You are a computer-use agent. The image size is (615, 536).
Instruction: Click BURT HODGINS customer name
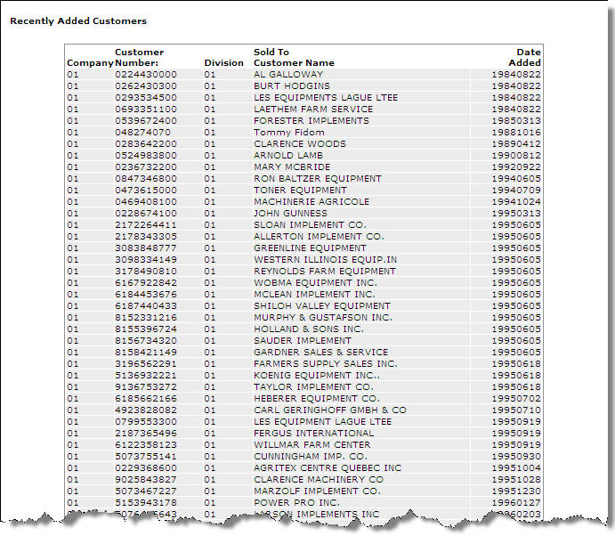click(291, 86)
